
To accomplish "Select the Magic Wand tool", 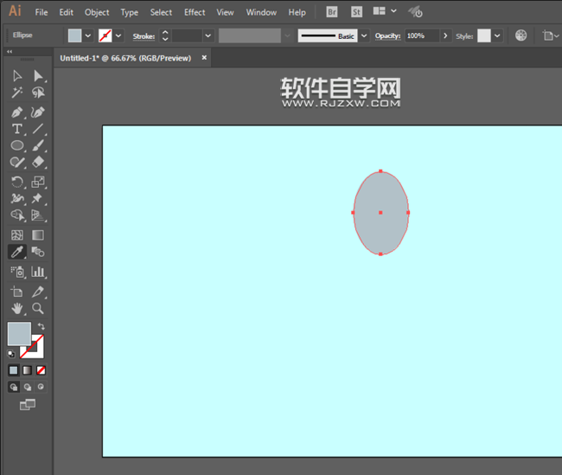I will click(16, 93).
